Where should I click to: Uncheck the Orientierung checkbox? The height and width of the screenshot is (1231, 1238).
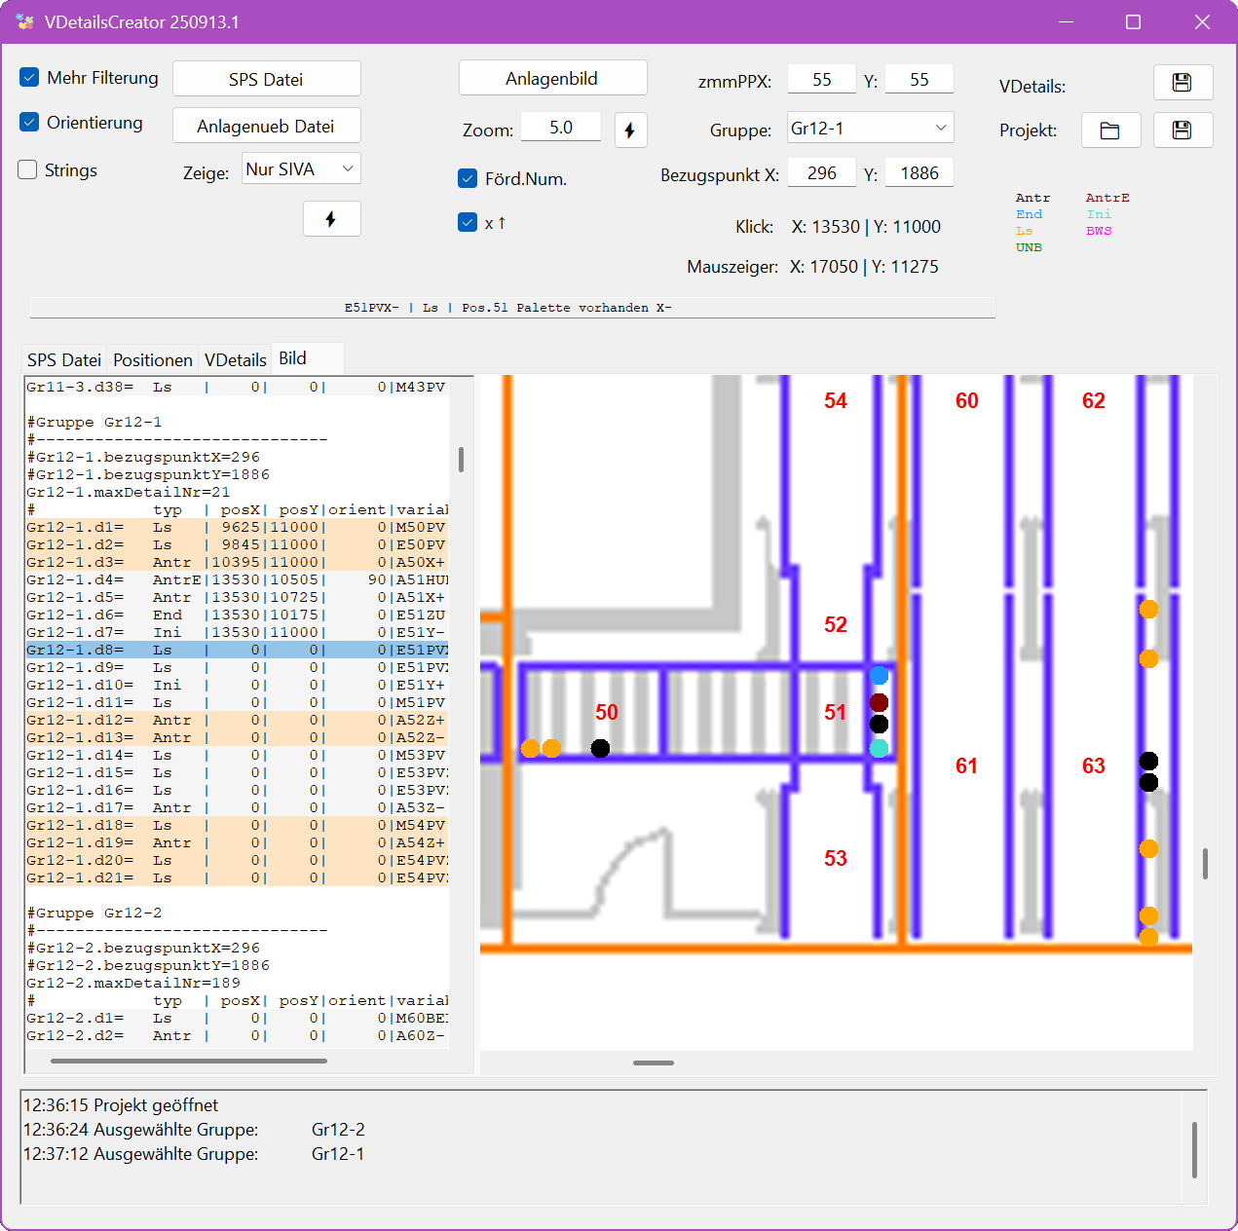tap(29, 123)
